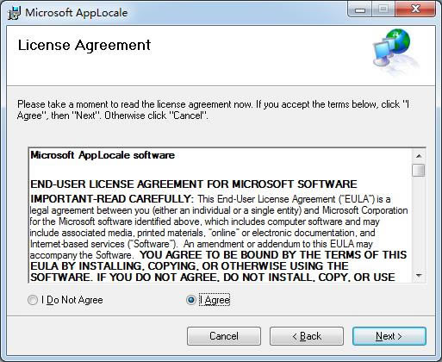The image size is (442, 362).
Task: Click the License Agreement heading
Action: pyautogui.click(x=84, y=46)
